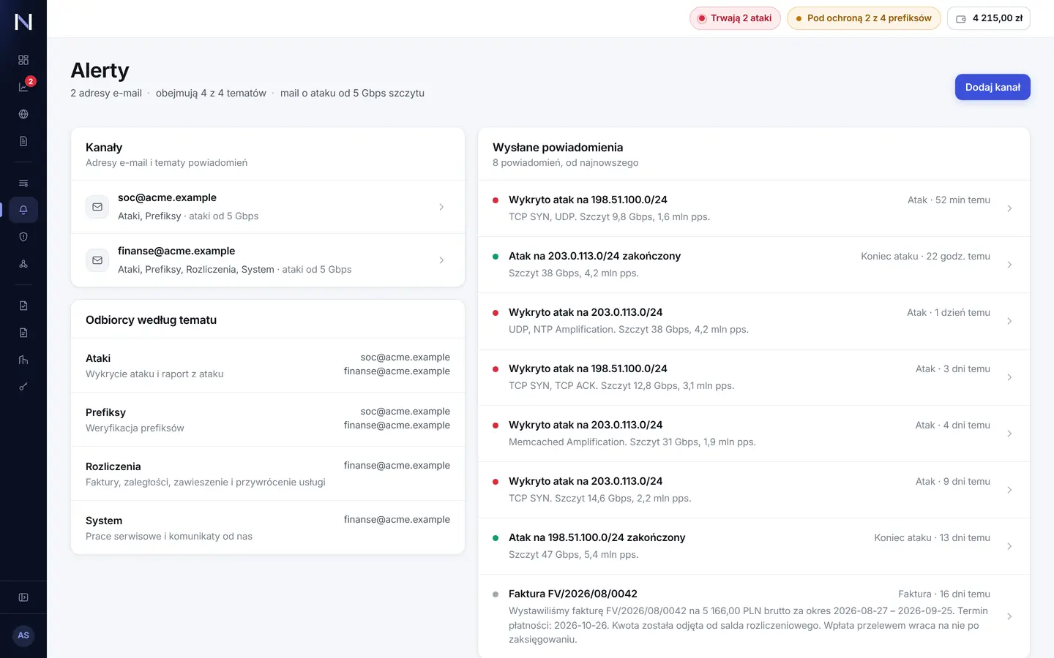
Task: Click the Odbiorcy według tematu heading
Action: [151, 320]
